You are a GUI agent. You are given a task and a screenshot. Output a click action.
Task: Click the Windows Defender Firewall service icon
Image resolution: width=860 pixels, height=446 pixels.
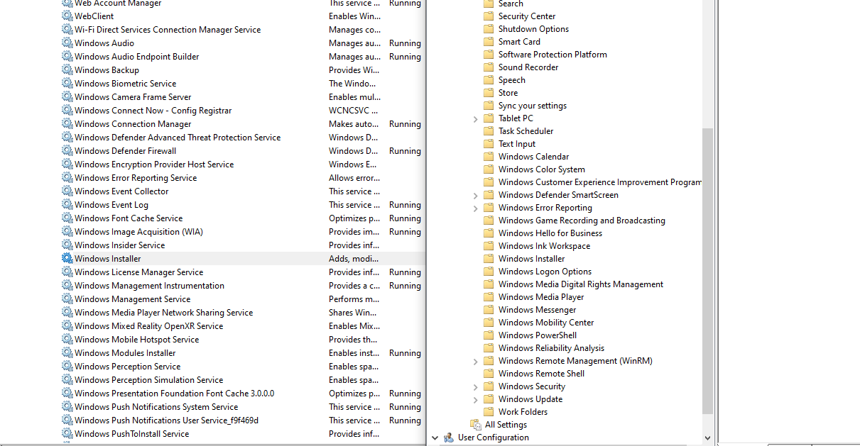tap(67, 151)
